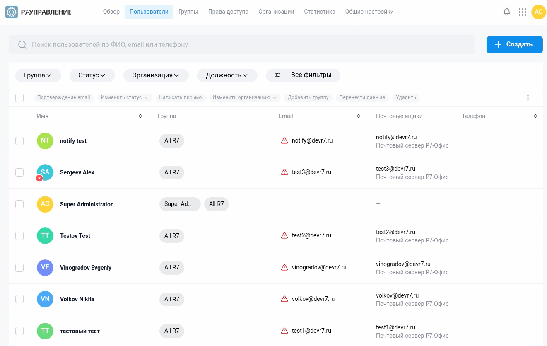Click warning icon beside test3@devr7.ru email

coord(284,172)
